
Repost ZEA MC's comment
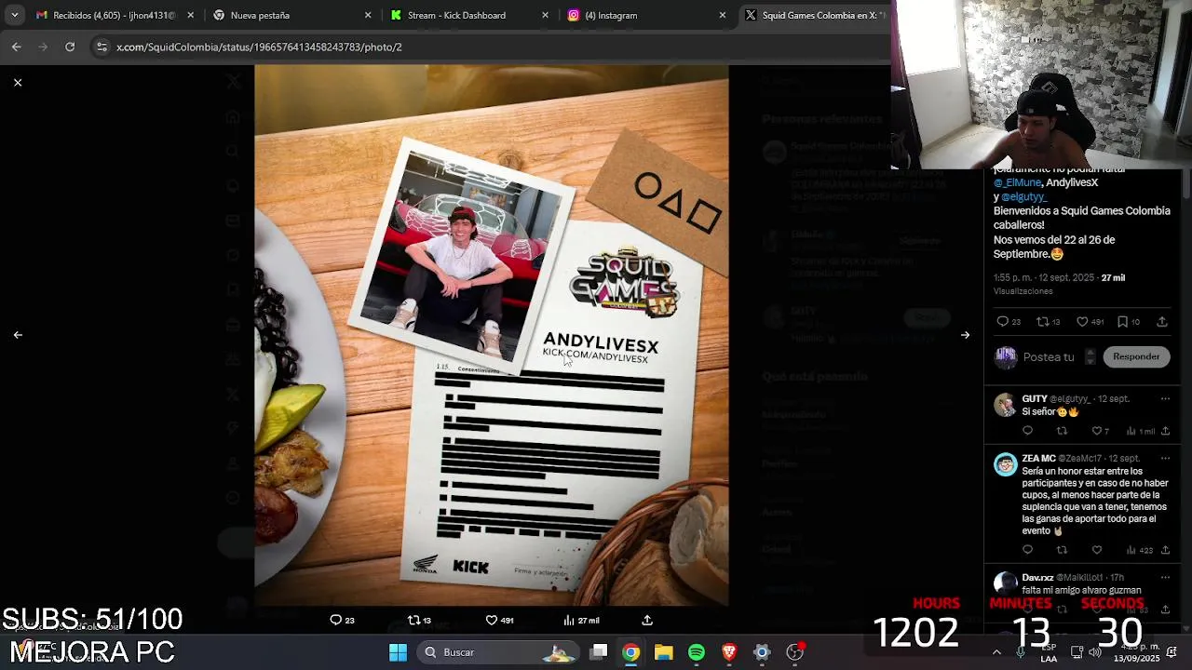[x=1062, y=550]
